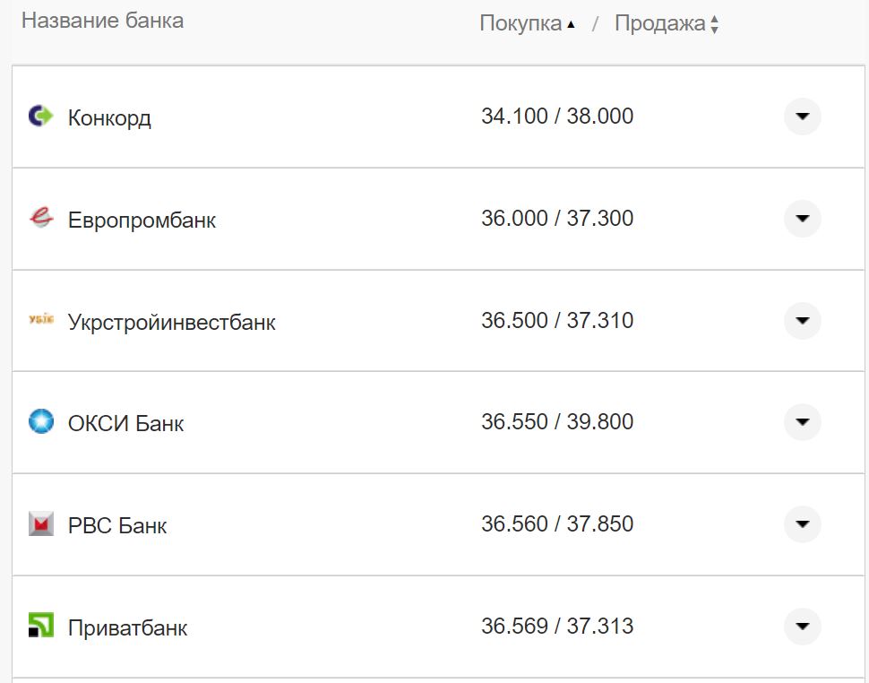Click the green arrow emblem of Конкорд

[x=39, y=117]
